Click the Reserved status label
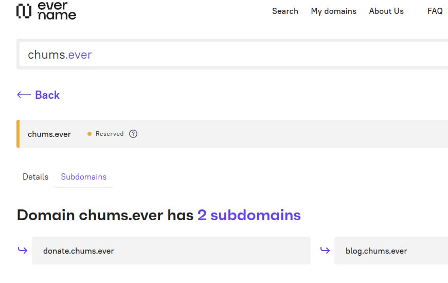This screenshot has height=283, width=448. (110, 134)
